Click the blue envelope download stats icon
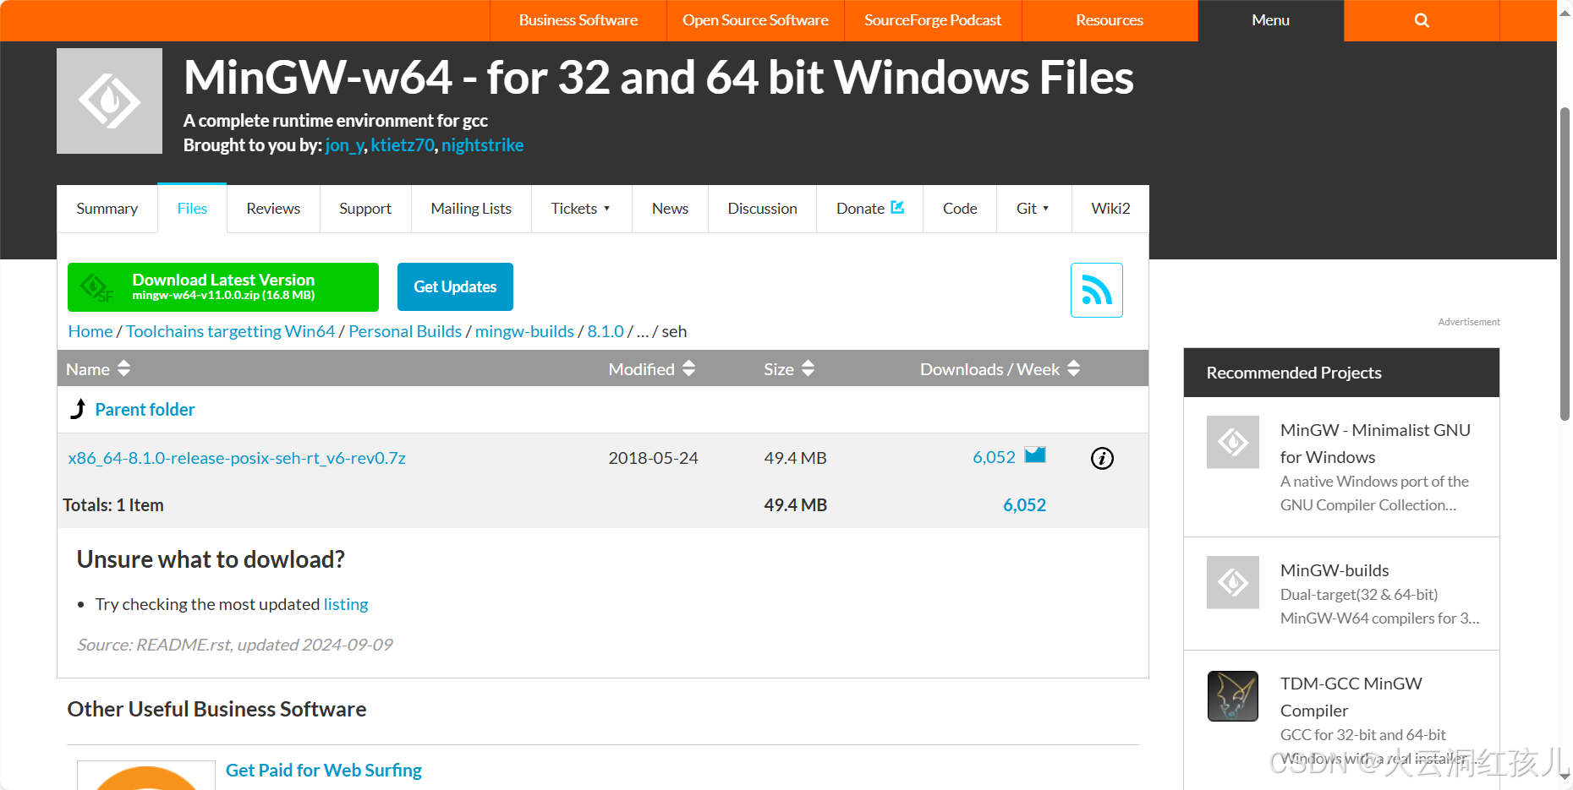 (1035, 455)
